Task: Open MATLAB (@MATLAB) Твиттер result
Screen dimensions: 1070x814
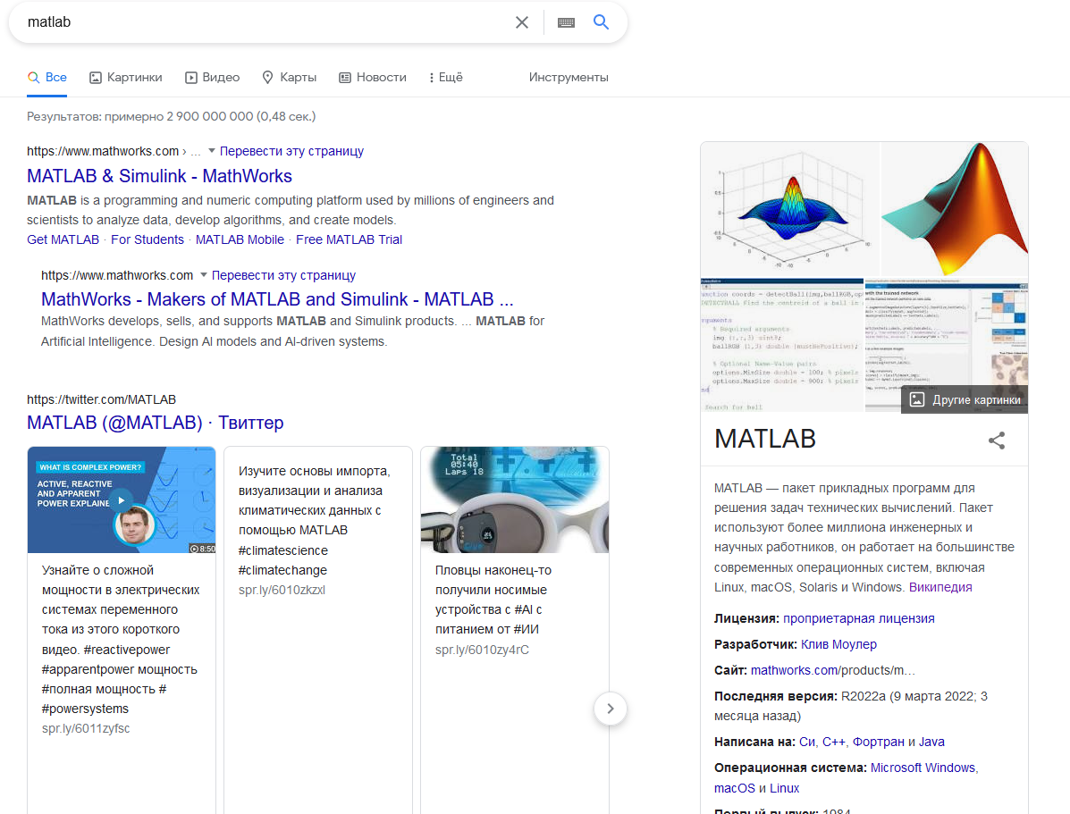Action: [155, 423]
